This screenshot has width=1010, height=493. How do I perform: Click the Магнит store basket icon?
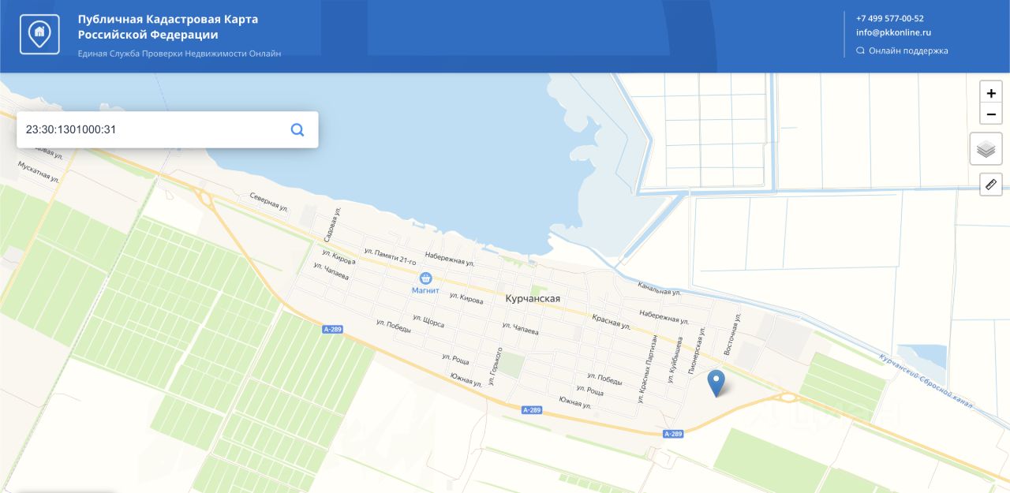(x=425, y=278)
